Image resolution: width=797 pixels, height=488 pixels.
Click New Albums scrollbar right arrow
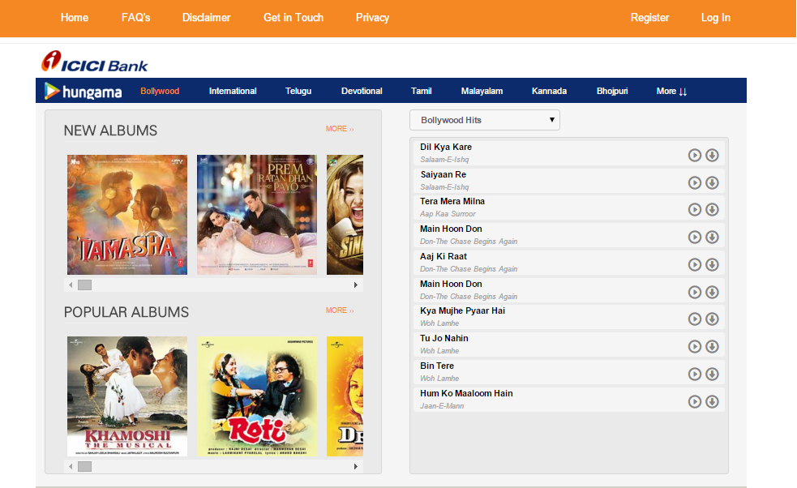[356, 285]
